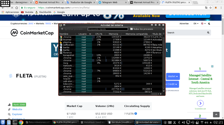Launch the terminal from the taskbar
224x125 pixels.
[15, 122]
